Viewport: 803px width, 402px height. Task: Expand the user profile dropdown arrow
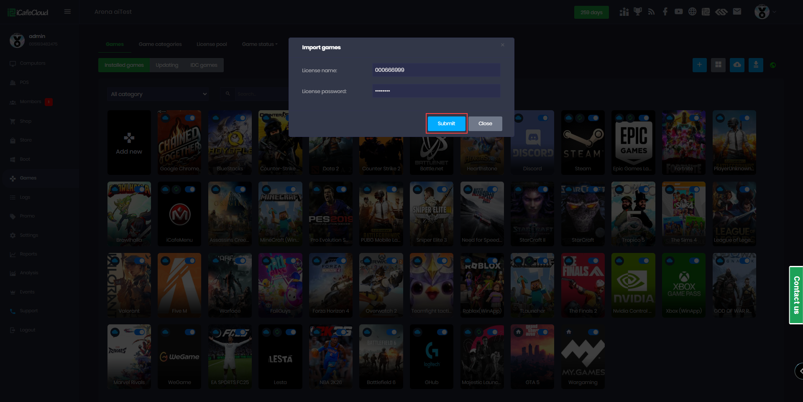775,12
